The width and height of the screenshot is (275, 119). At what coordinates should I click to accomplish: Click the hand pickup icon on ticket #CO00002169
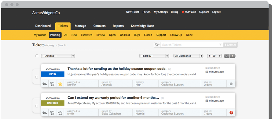(52, 84)
